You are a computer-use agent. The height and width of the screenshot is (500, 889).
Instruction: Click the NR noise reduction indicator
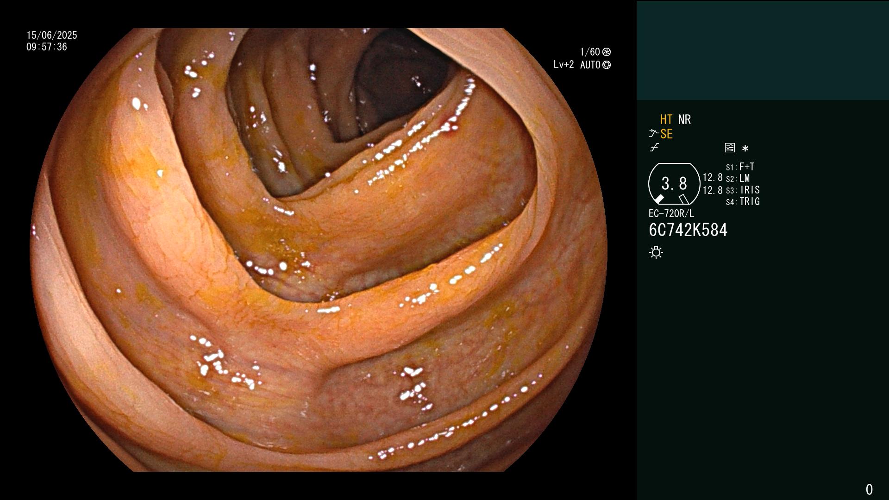tap(684, 119)
